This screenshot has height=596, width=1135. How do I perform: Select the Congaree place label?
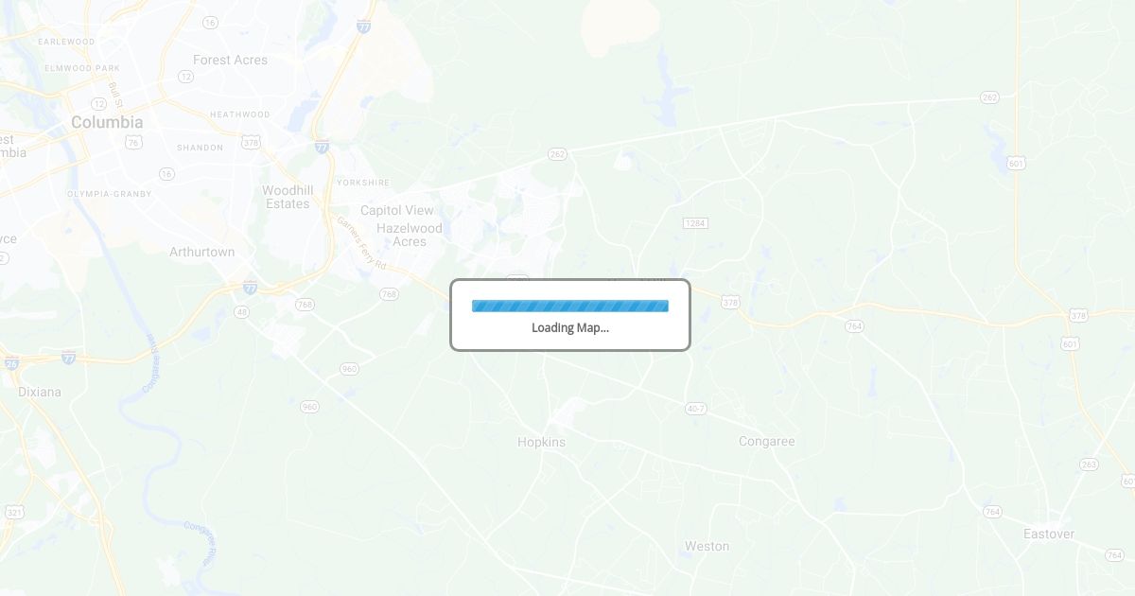pos(766,442)
